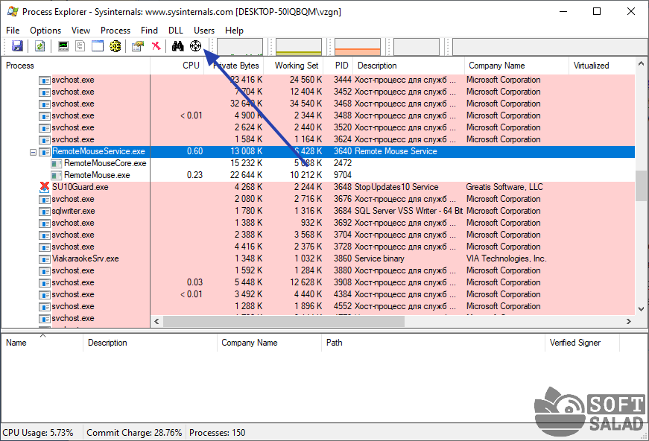649x441 pixels.
Task: Sort by the CPU column header
Action: coord(177,66)
